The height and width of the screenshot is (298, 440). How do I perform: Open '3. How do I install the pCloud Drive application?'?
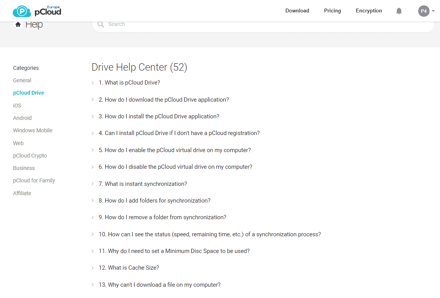[159, 116]
